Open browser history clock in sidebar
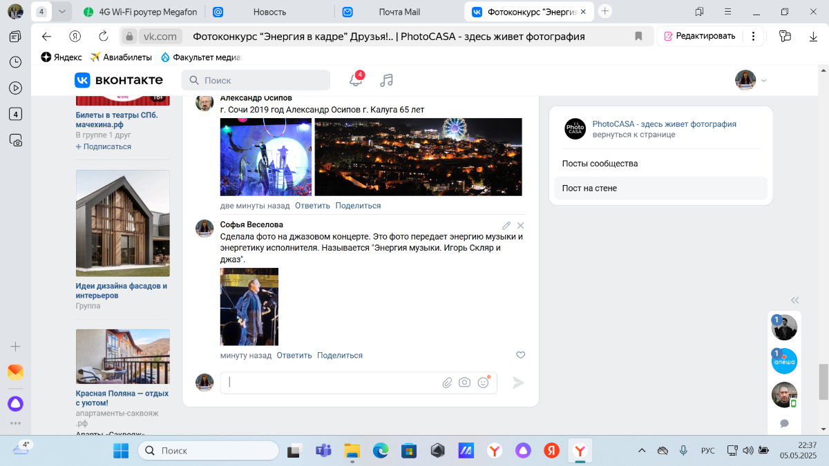This screenshot has width=829, height=466. (15, 62)
